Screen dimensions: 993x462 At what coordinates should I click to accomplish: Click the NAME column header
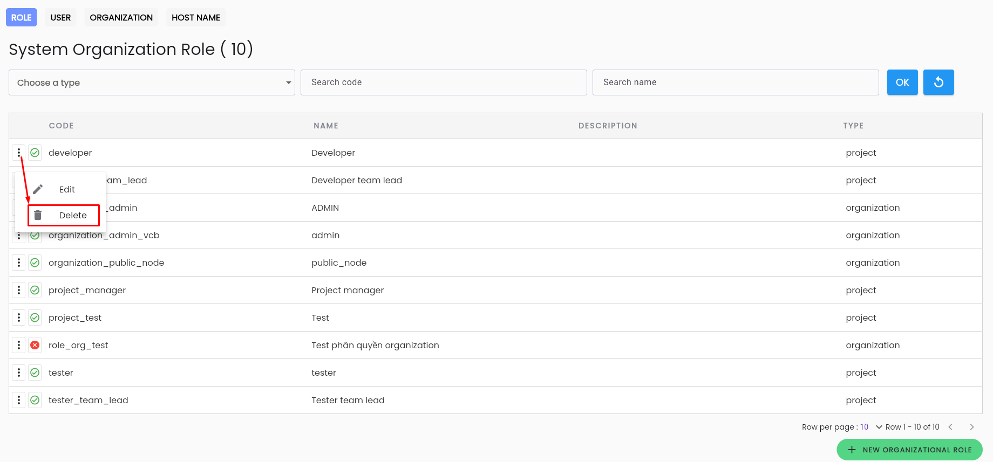coord(326,126)
